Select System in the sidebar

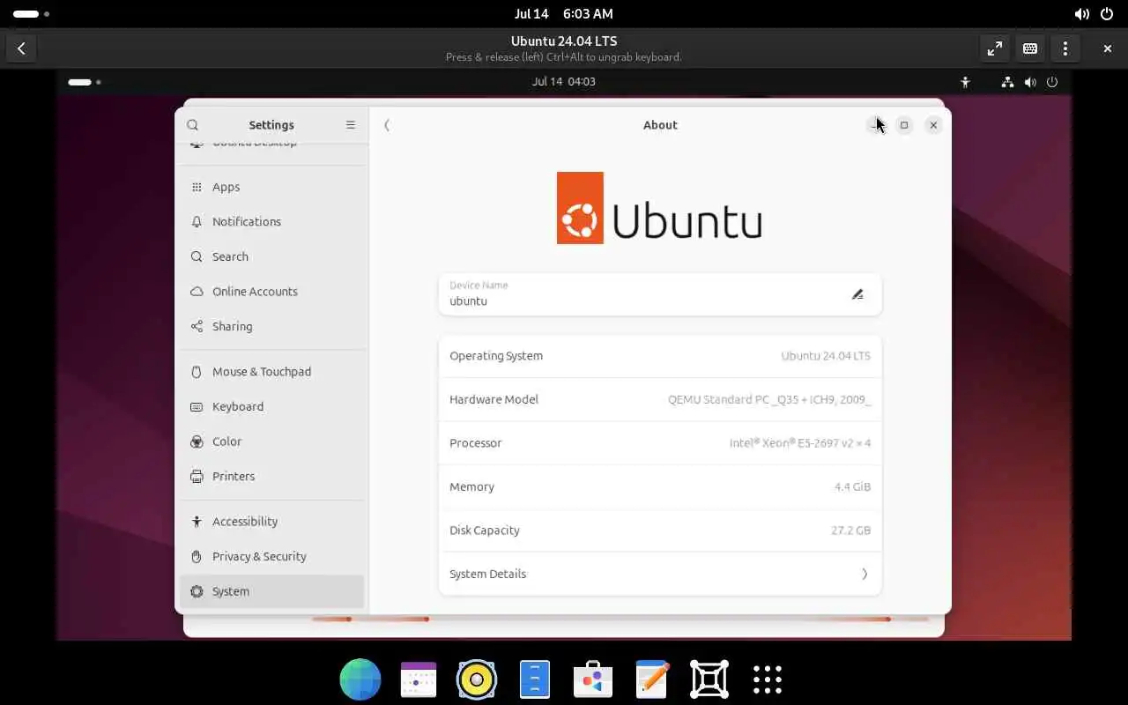coord(271,591)
